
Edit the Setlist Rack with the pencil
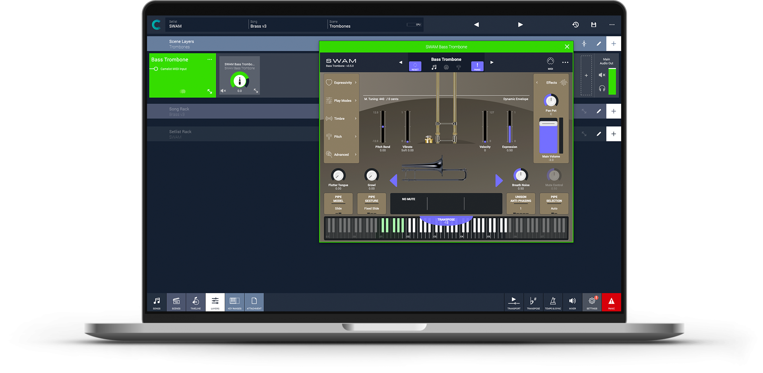pyautogui.click(x=599, y=134)
